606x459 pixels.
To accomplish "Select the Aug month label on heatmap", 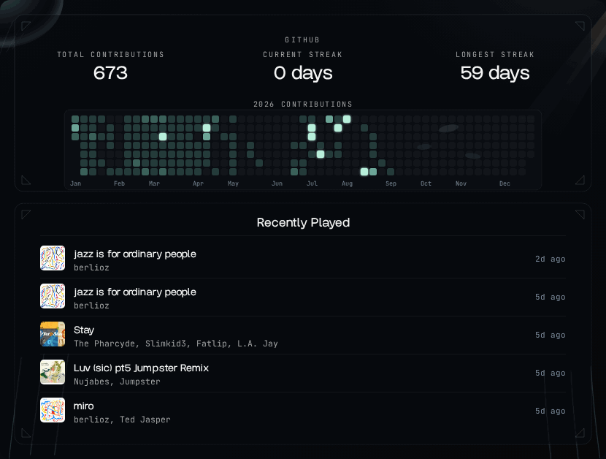I will [x=347, y=184].
